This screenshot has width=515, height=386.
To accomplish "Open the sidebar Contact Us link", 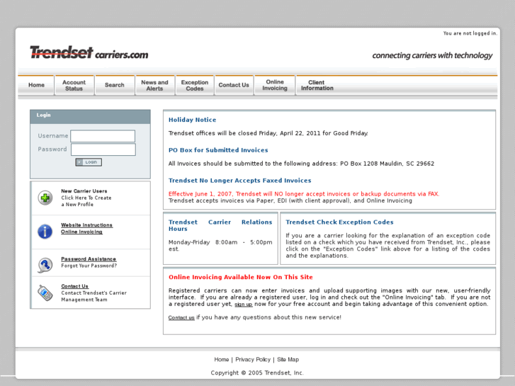I will pos(74,286).
